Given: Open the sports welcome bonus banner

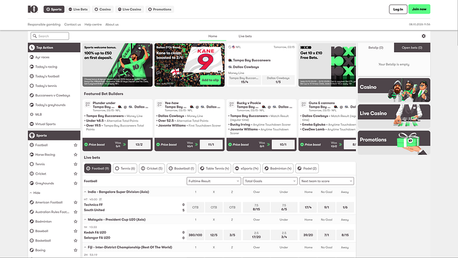Looking at the screenshot, I should (117, 65).
